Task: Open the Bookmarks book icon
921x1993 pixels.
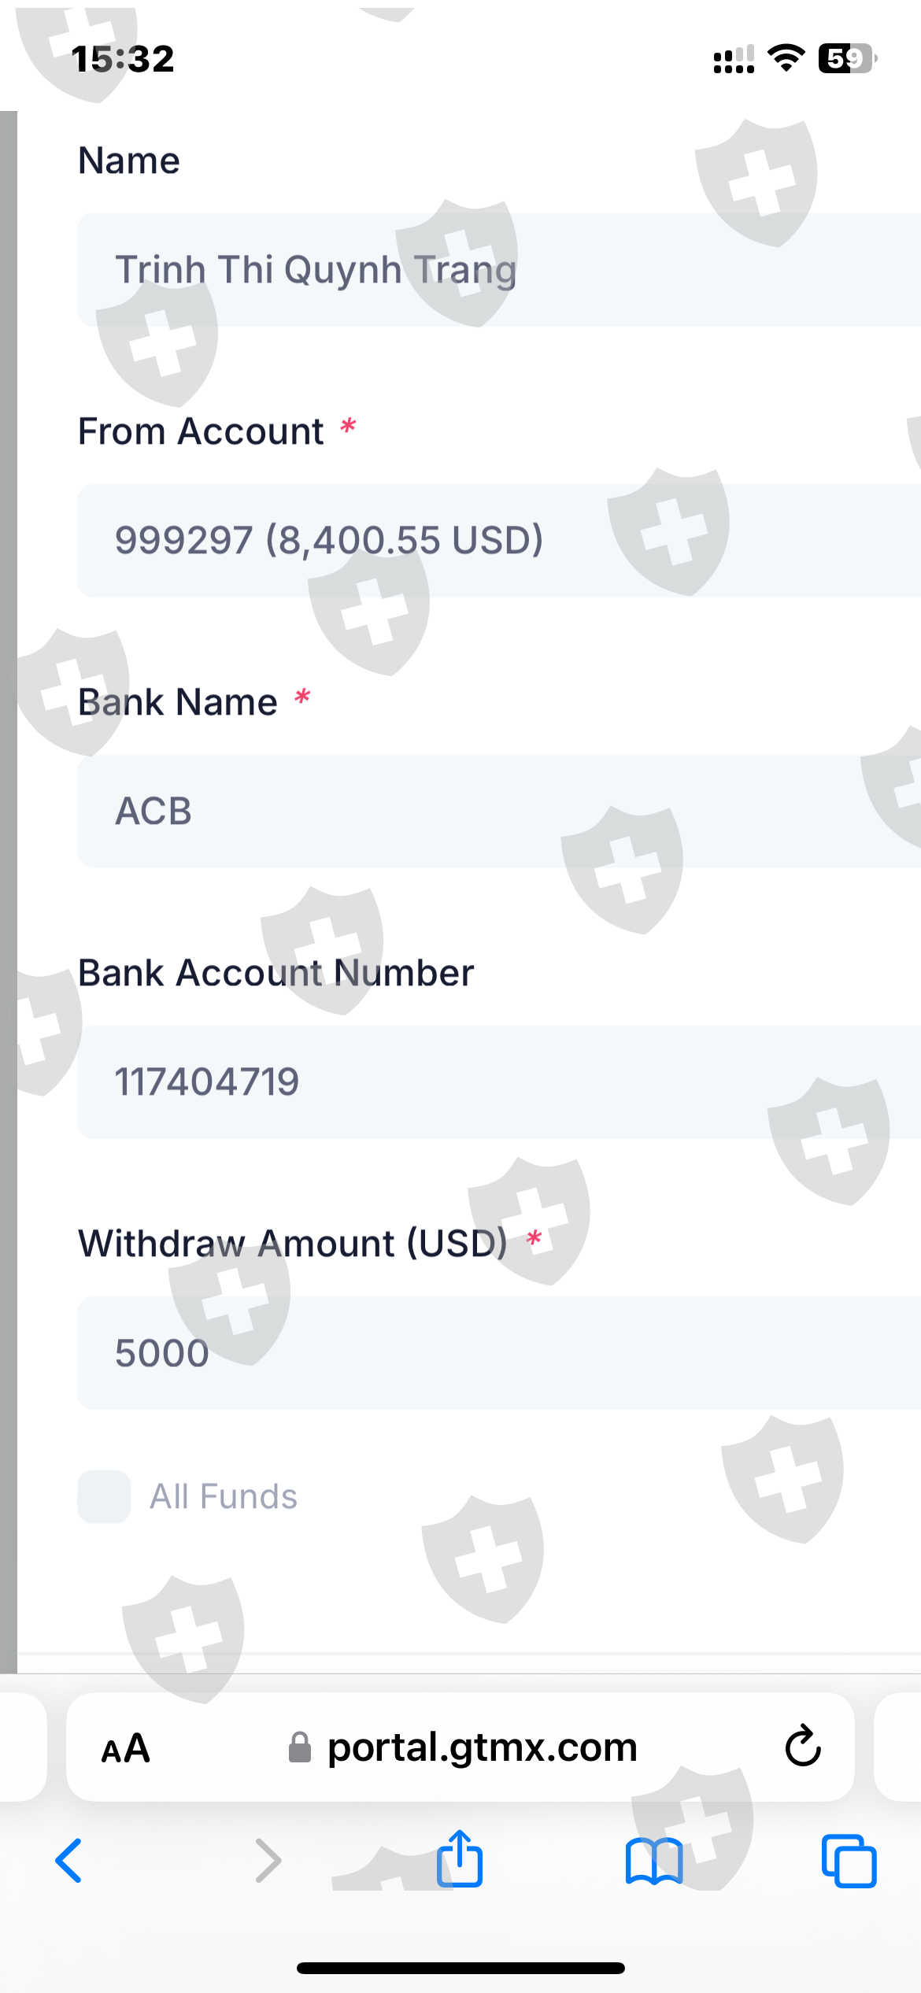Action: tap(653, 1861)
